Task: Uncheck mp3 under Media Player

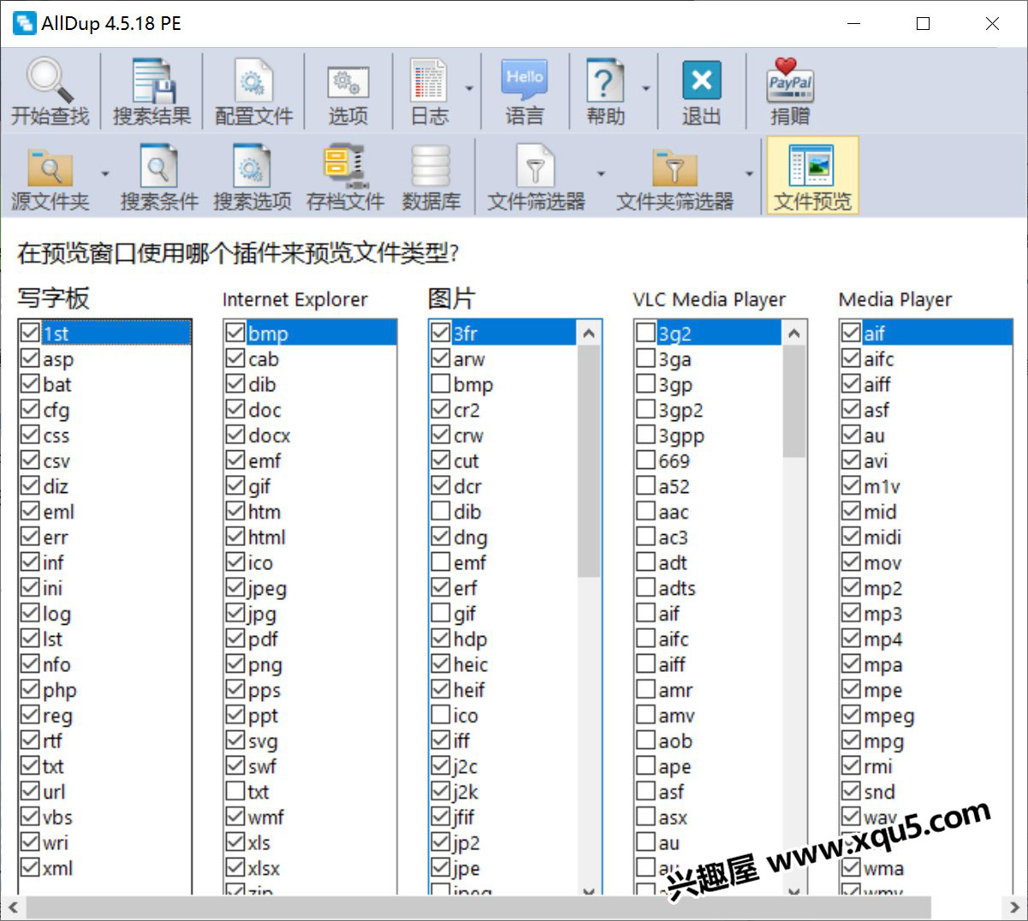Action: point(852,613)
